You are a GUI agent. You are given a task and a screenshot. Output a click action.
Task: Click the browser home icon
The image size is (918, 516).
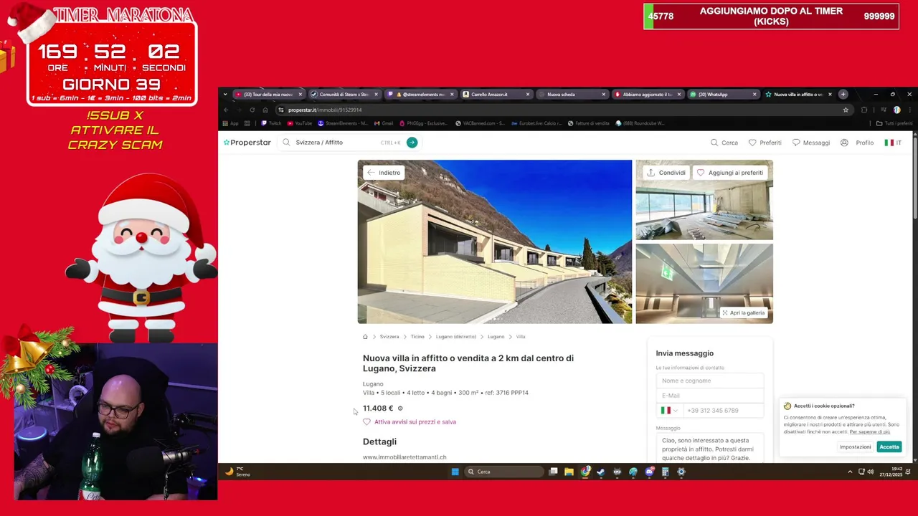(265, 110)
